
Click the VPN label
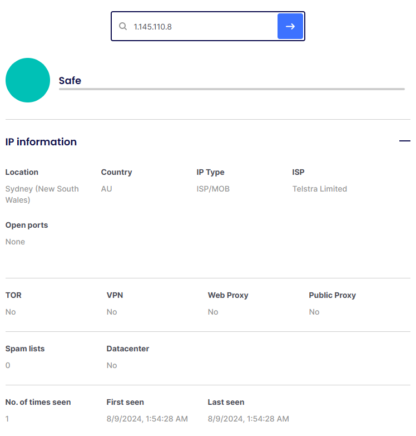point(115,295)
